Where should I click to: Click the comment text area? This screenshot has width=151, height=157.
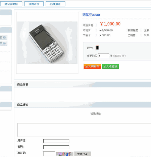(x=84, y=130)
